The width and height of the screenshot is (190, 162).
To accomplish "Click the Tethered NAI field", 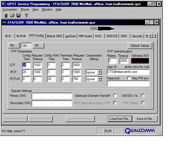I will pos(140,61).
